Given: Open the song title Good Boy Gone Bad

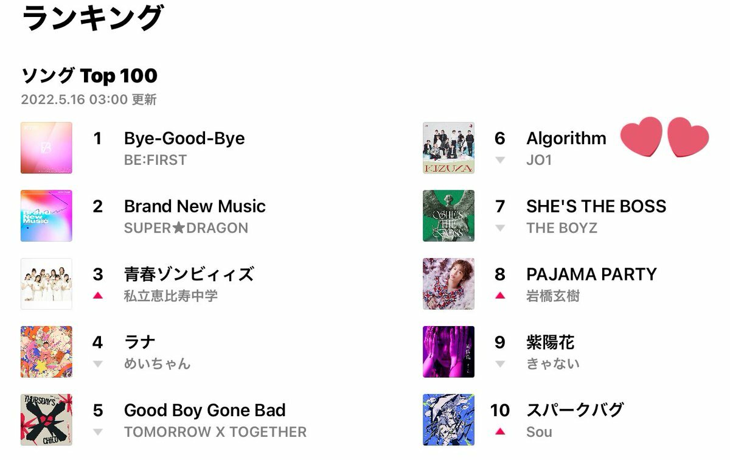Looking at the screenshot, I should click(x=205, y=410).
